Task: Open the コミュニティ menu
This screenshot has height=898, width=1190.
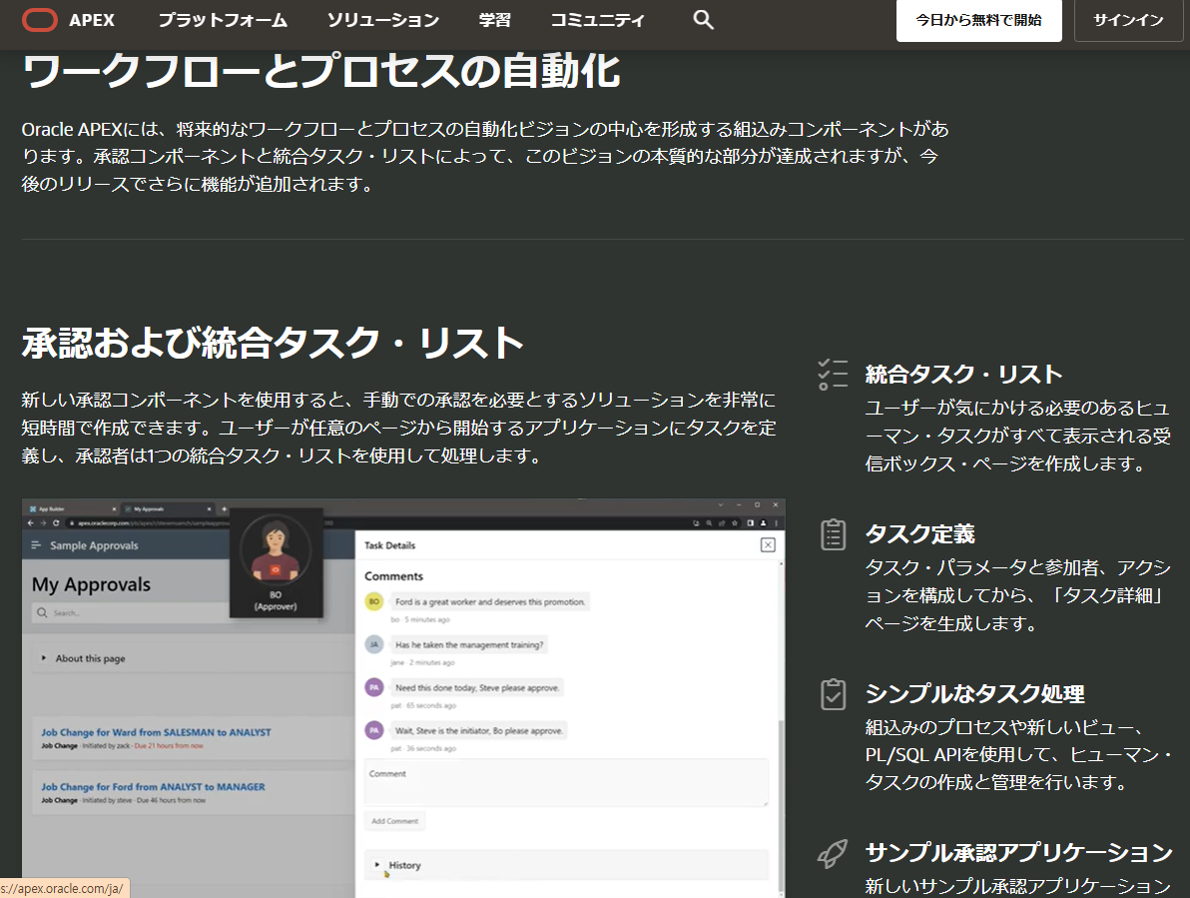Action: coord(597,21)
